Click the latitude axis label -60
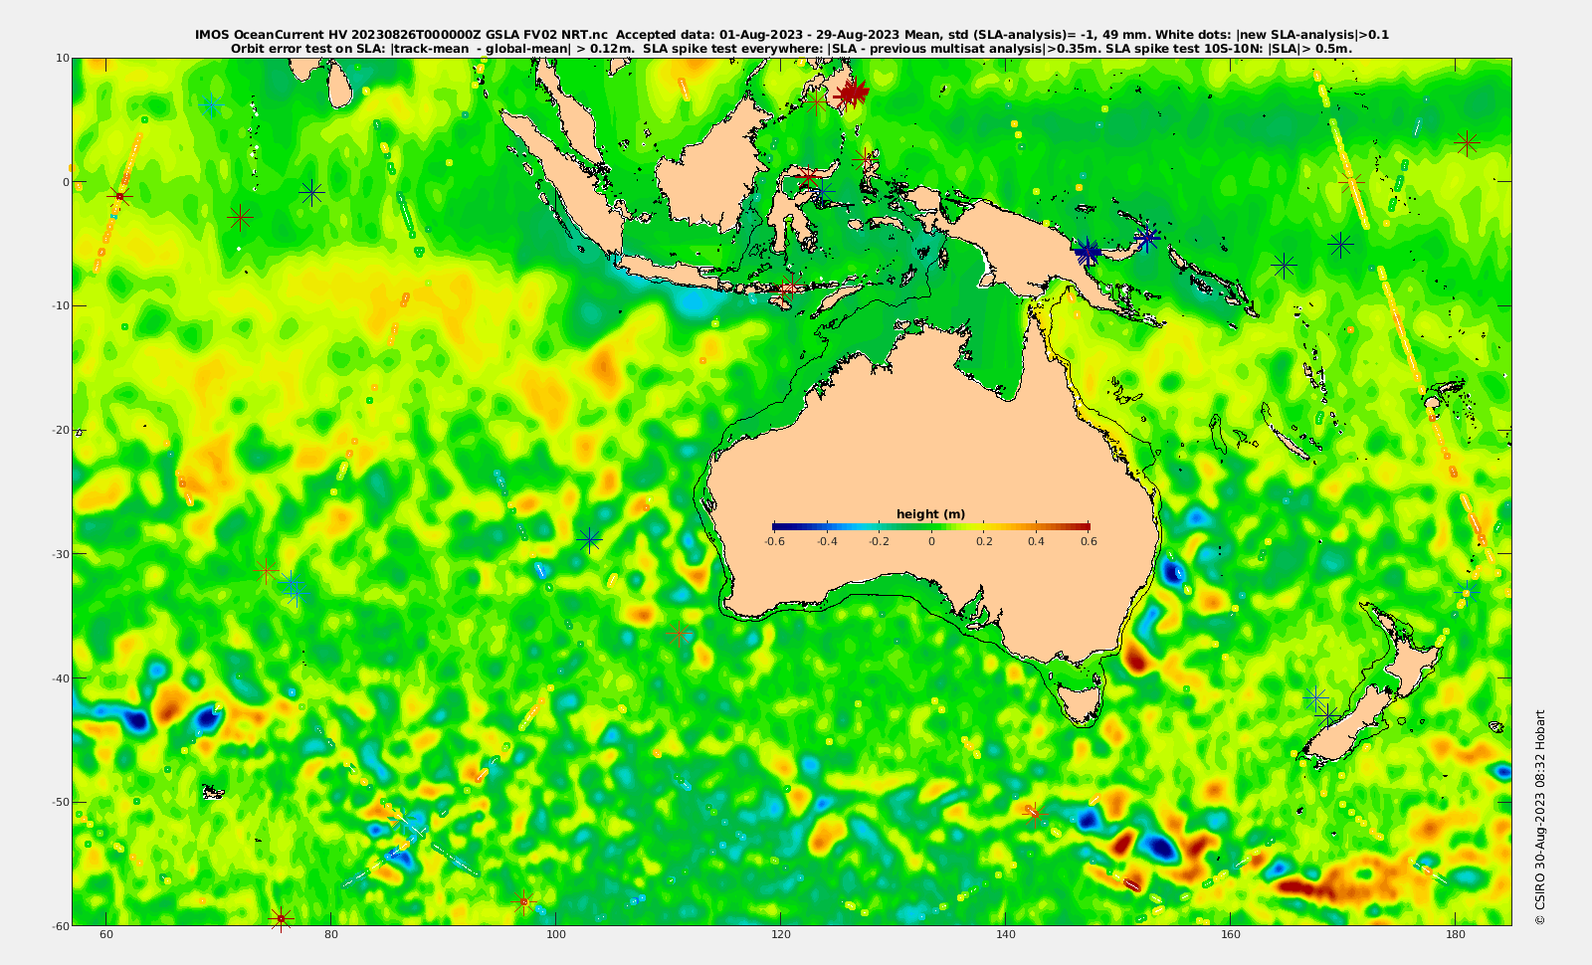This screenshot has height=965, width=1592. pos(59,926)
